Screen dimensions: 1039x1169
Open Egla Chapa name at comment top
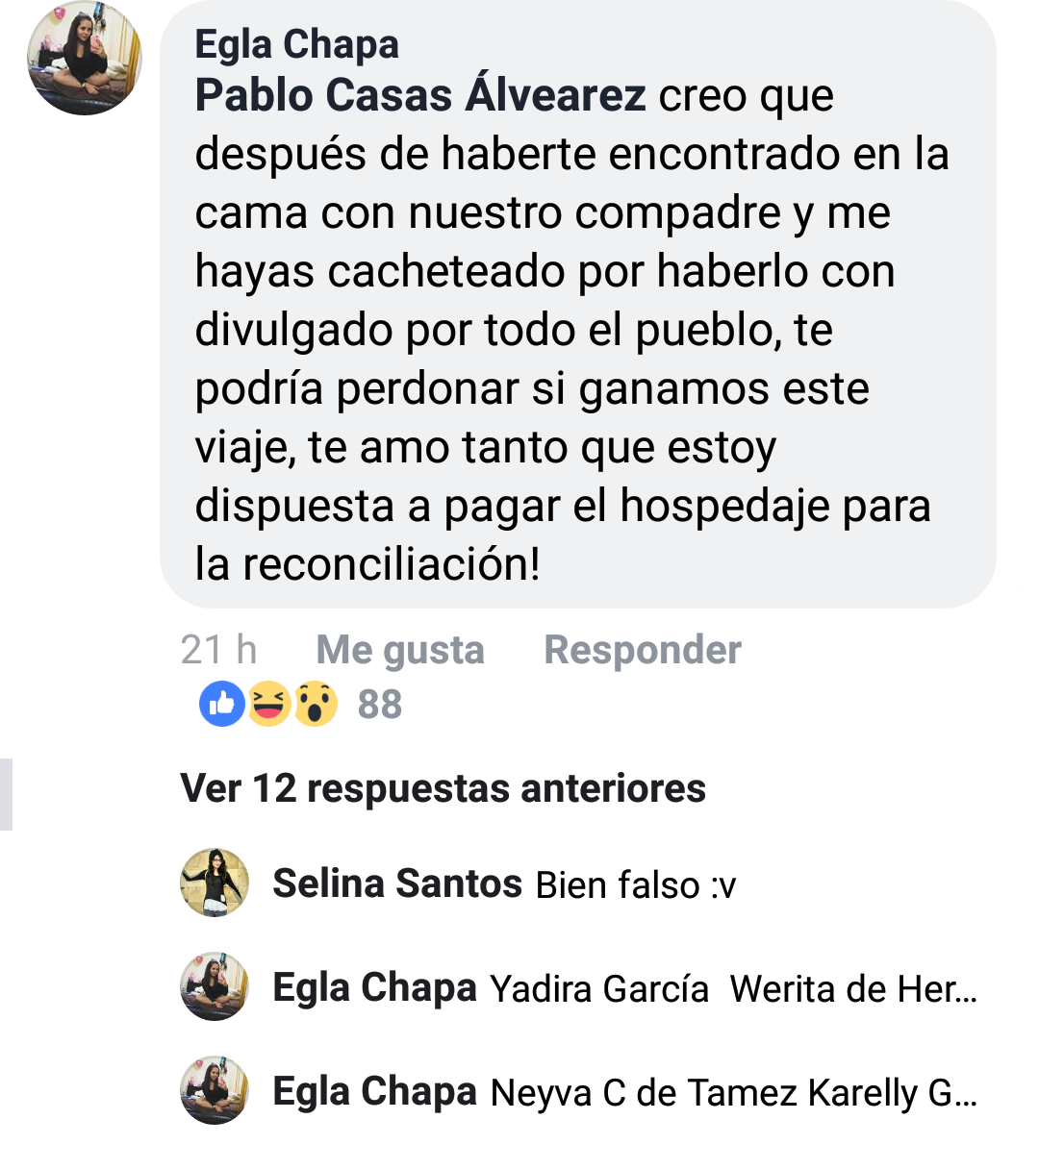click(x=296, y=44)
